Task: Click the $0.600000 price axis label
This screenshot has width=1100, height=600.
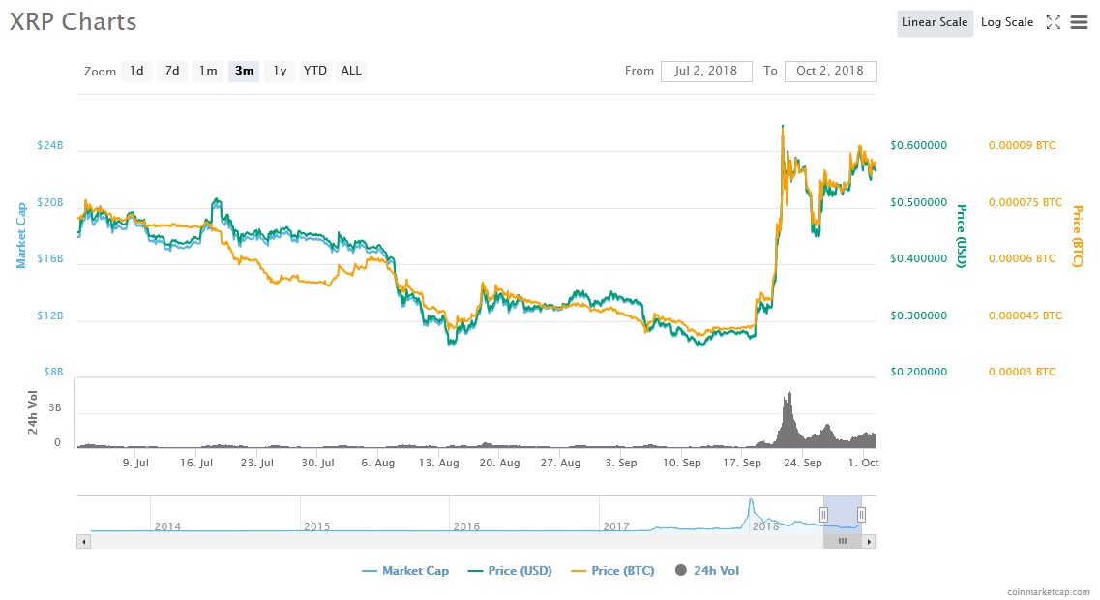Action: click(918, 145)
